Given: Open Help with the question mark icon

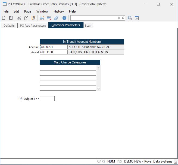Looking at the screenshot, I should pos(64,18).
